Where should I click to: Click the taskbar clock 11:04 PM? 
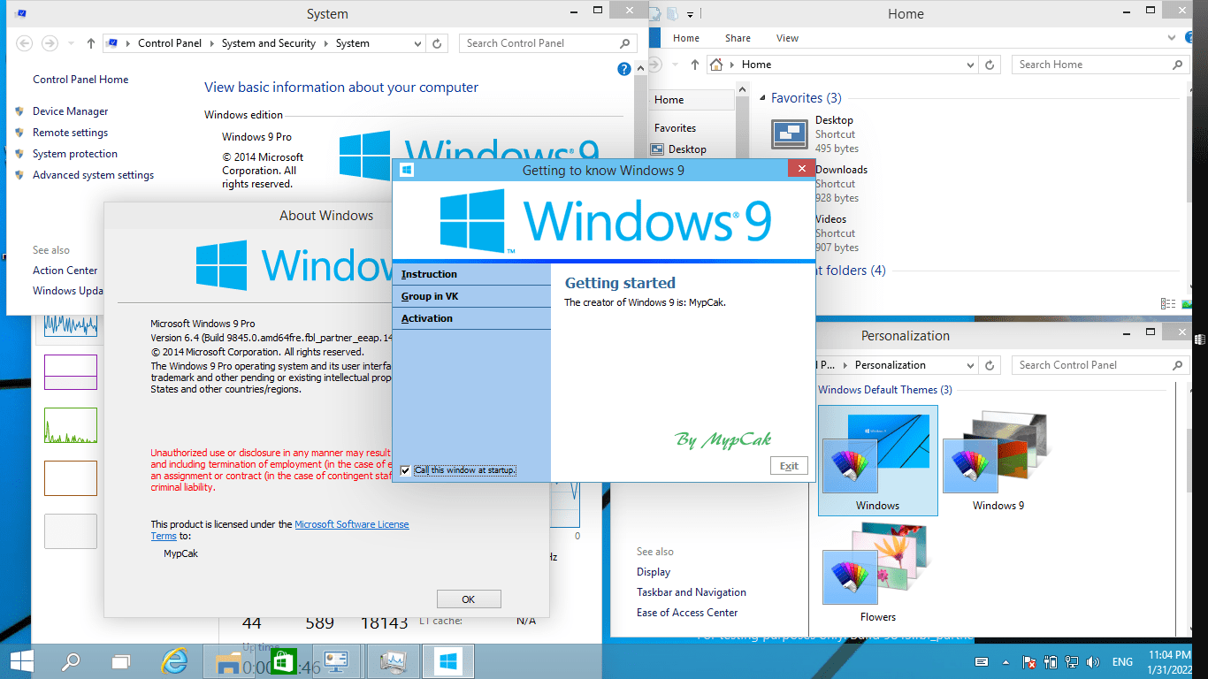point(1172,662)
